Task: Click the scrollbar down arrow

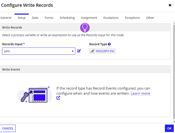Action: coord(174,121)
